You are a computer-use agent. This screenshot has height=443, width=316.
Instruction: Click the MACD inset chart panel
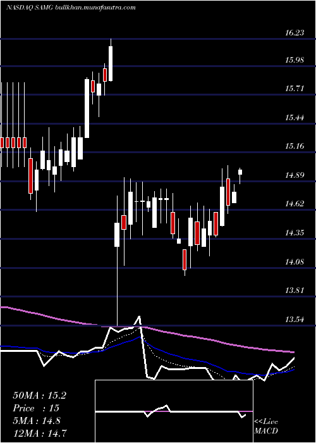coord(174,411)
